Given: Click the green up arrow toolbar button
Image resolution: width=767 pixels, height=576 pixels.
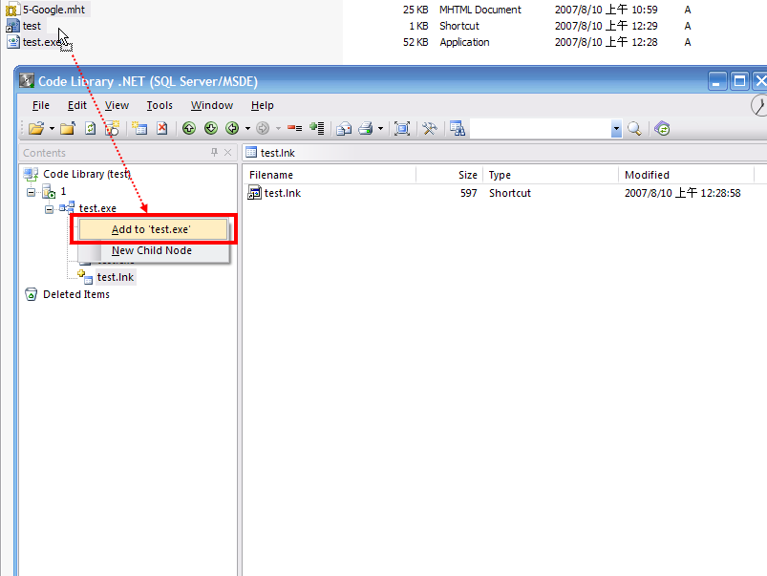Looking at the screenshot, I should click(x=189, y=128).
